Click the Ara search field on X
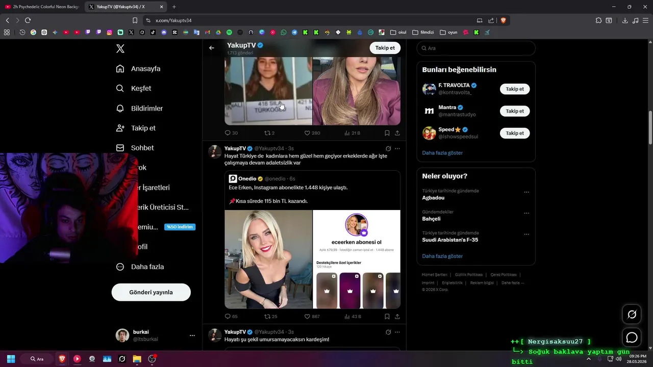 [x=476, y=48]
